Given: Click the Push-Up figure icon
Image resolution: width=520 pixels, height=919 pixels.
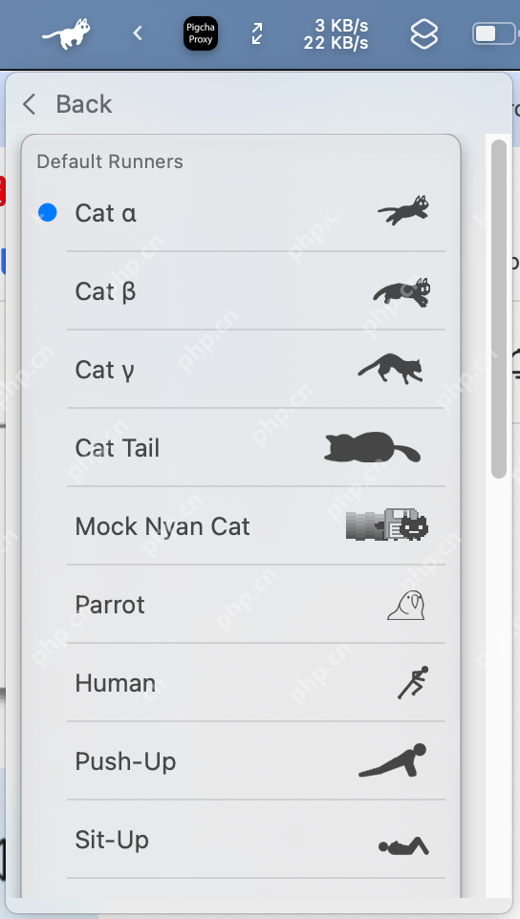Looking at the screenshot, I should point(392,760).
